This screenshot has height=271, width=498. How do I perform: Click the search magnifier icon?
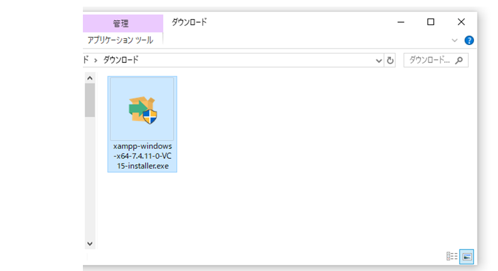[x=459, y=60]
